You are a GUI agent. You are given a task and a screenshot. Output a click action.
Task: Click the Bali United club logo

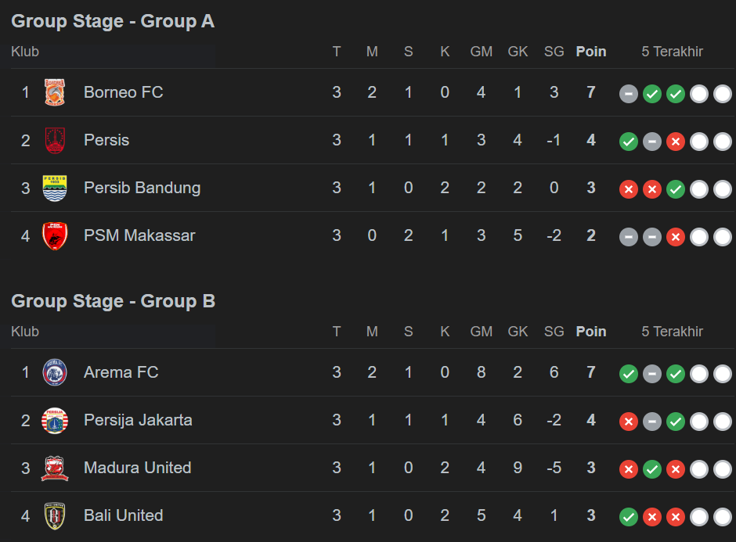[x=55, y=515]
